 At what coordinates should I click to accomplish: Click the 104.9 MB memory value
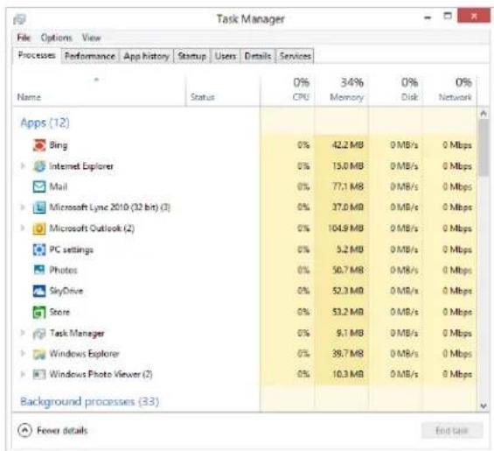point(346,229)
